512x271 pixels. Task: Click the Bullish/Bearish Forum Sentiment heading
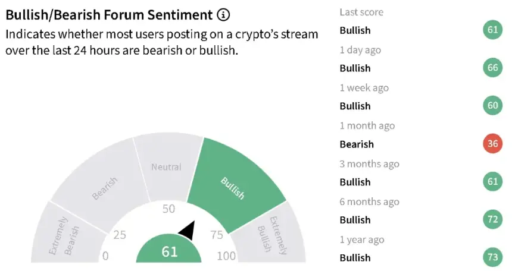pyautogui.click(x=109, y=15)
